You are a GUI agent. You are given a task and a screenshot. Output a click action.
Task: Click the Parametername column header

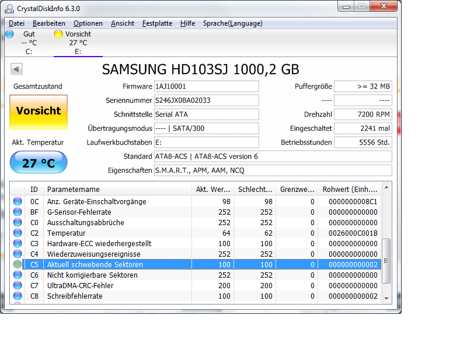(118, 189)
